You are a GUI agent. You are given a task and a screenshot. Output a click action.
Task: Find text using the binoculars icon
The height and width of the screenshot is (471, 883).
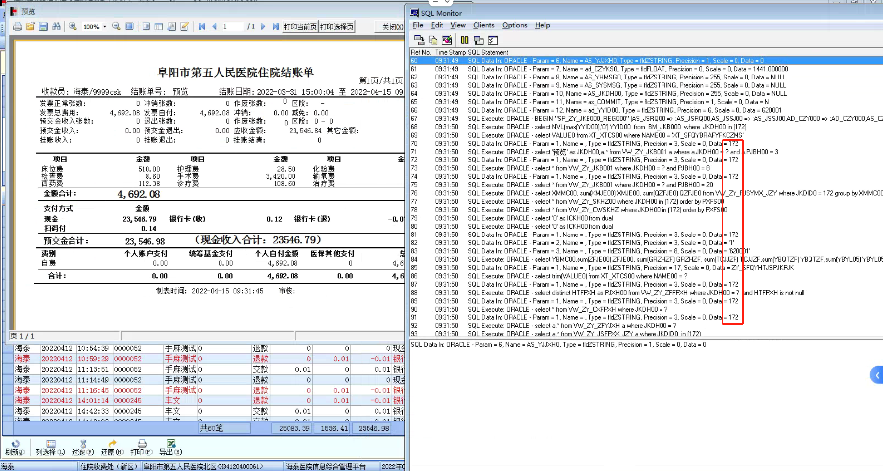click(x=56, y=27)
